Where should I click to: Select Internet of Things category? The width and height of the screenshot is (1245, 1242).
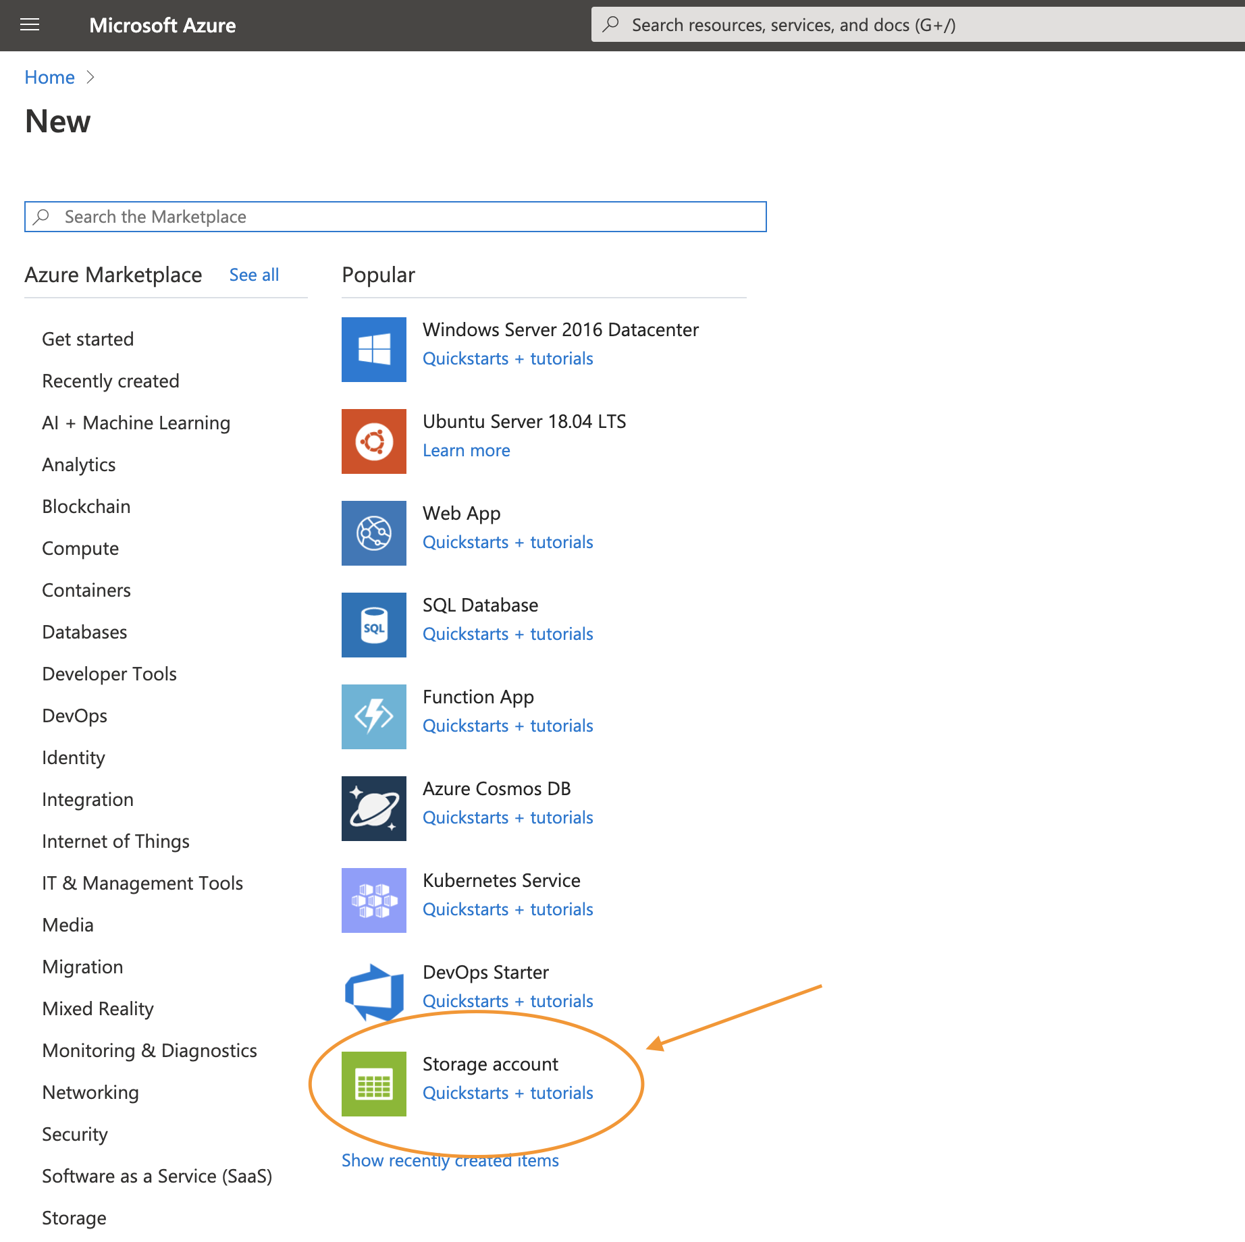[116, 841]
